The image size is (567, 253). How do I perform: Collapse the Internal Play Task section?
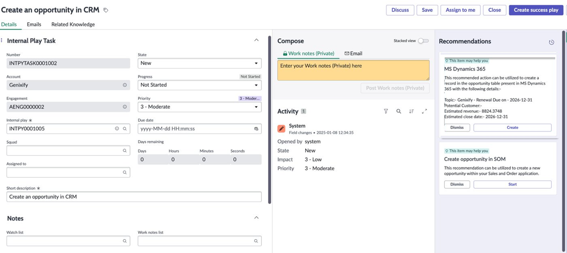256,40
